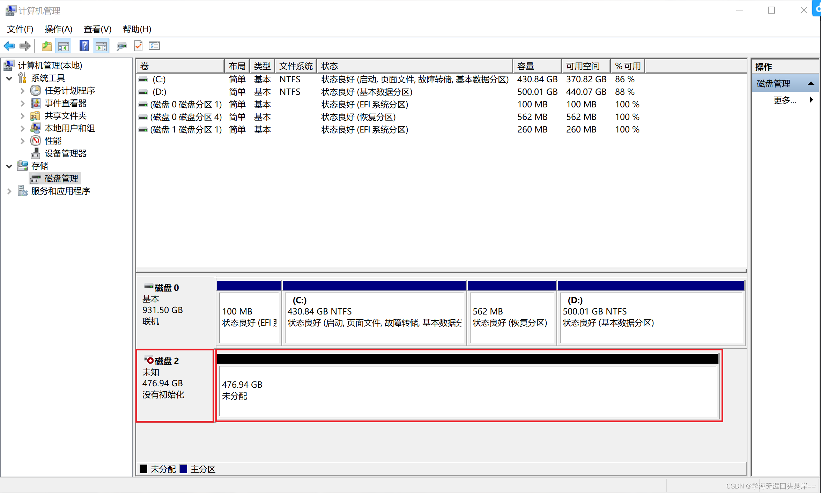Collapse the 磁盘管理 actions section arrow
This screenshot has height=493, width=821.
coord(811,84)
